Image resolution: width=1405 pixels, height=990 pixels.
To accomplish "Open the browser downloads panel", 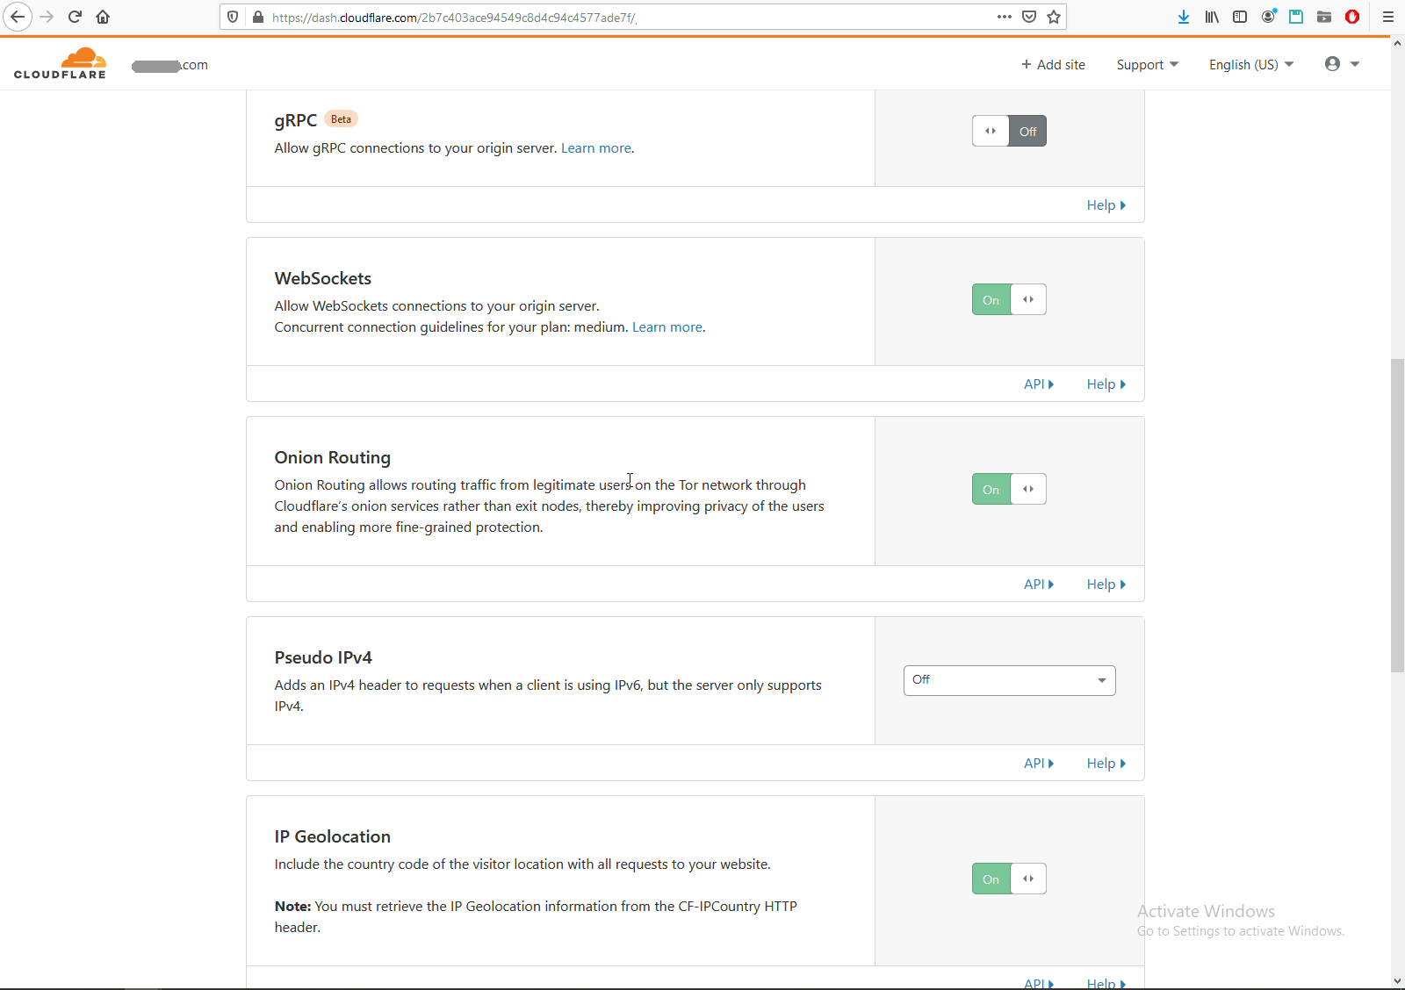I will point(1184,17).
